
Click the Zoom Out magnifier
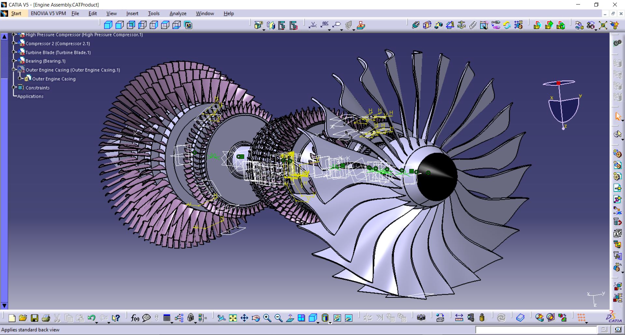pyautogui.click(x=279, y=318)
